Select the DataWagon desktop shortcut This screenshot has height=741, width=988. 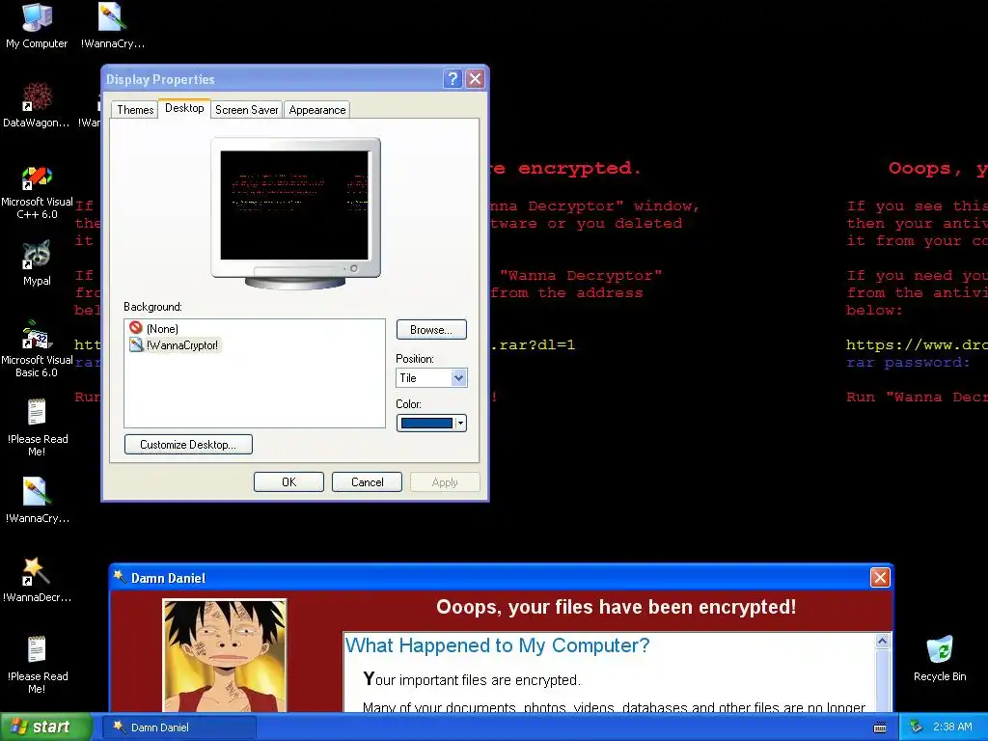(x=37, y=104)
